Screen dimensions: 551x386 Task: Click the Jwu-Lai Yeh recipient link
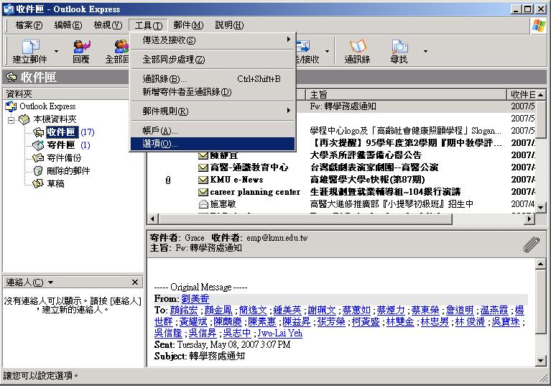pyautogui.click(x=279, y=333)
